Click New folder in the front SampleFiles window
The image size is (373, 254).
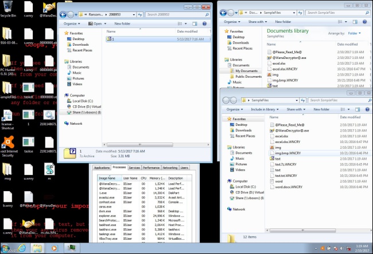coord(321,109)
